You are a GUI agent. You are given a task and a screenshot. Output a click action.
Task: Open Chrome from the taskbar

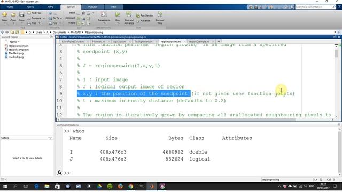click(x=130, y=186)
